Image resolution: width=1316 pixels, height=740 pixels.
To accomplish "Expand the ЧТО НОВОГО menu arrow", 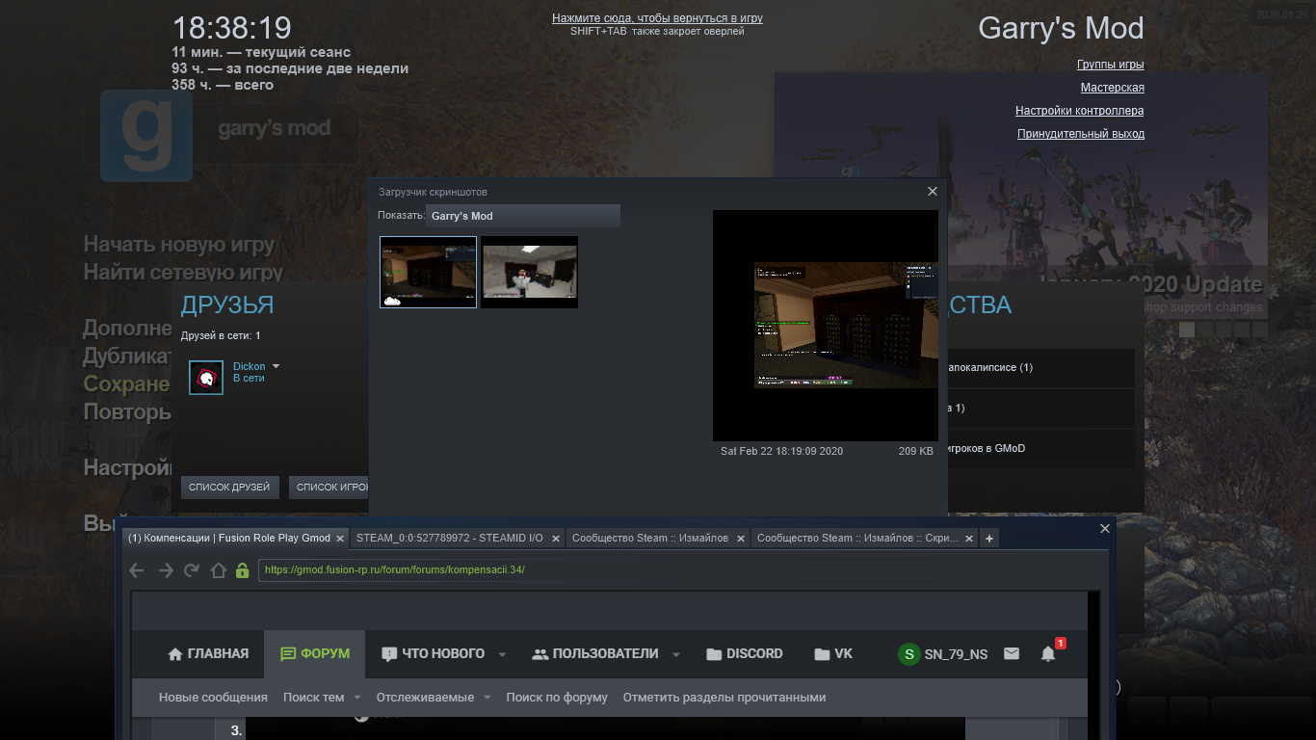I will 502,654.
